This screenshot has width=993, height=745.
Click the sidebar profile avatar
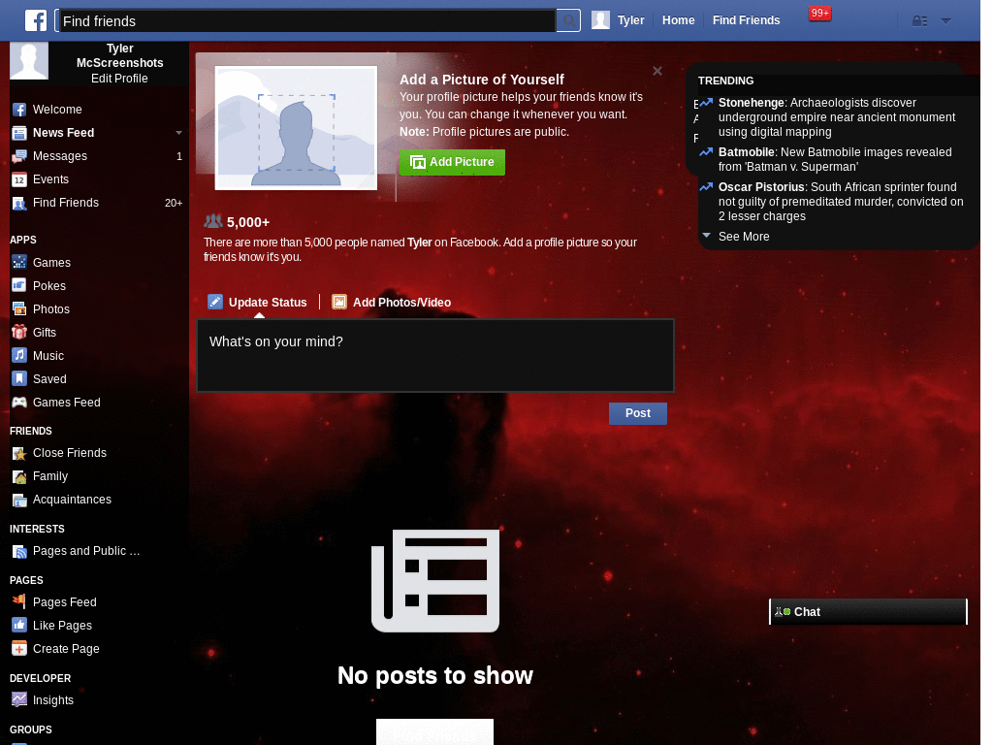tap(29, 61)
